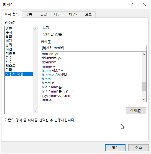The height and width of the screenshot is (154, 151).
Task: Select the h"시" mm"분" format
Action: pyautogui.click(x=91, y=87)
